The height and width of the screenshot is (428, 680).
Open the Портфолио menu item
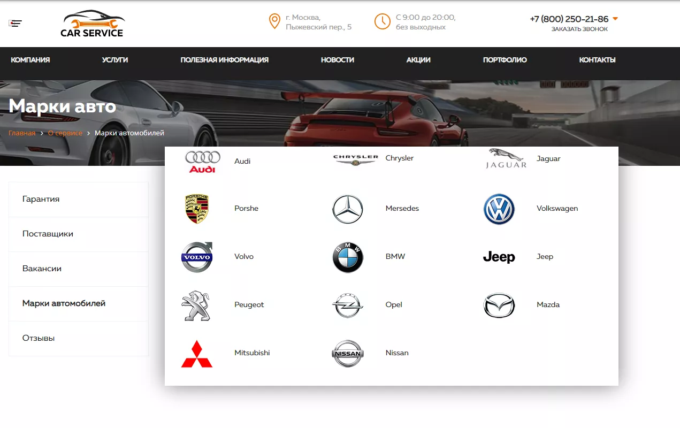pos(505,60)
